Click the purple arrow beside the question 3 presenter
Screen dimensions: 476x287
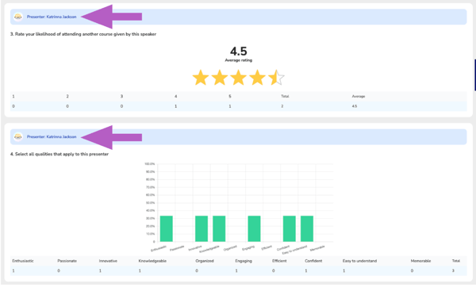tap(111, 17)
